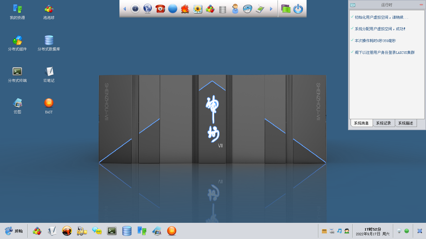426x239 pixels.
Task: Click the gray database stack in top dock
Action: click(223, 9)
